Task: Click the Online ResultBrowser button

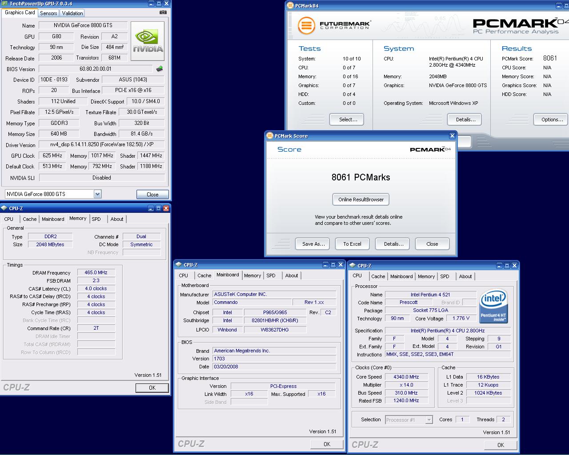Action: pyautogui.click(x=361, y=200)
